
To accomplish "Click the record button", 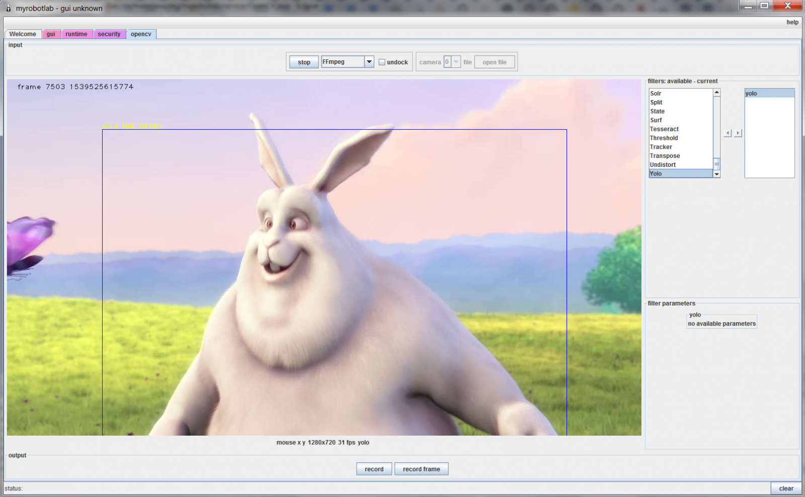I will (x=374, y=469).
